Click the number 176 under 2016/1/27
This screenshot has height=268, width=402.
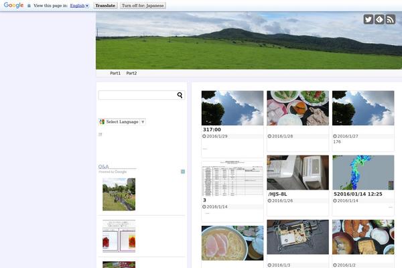click(337, 142)
